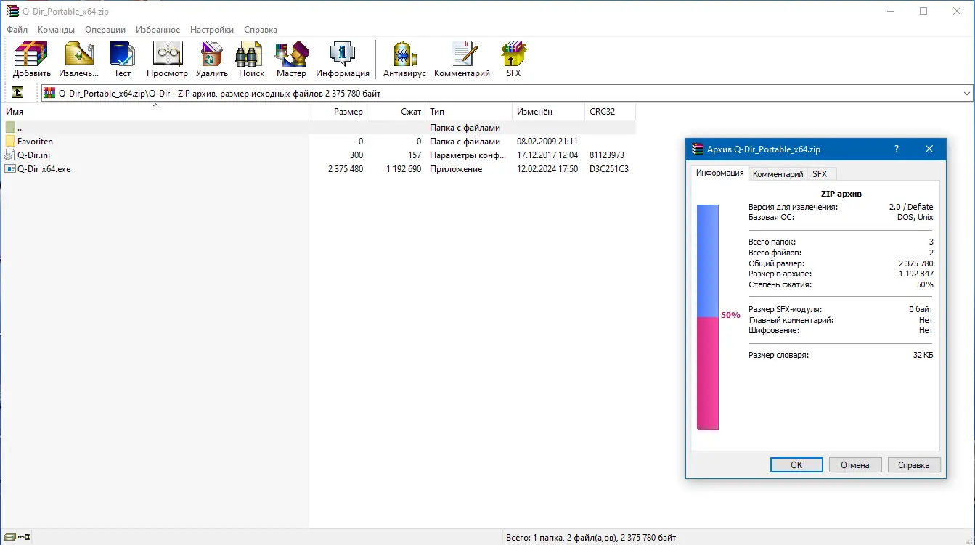
Task: Launch the Мастер wizard icon
Action: tap(291, 54)
